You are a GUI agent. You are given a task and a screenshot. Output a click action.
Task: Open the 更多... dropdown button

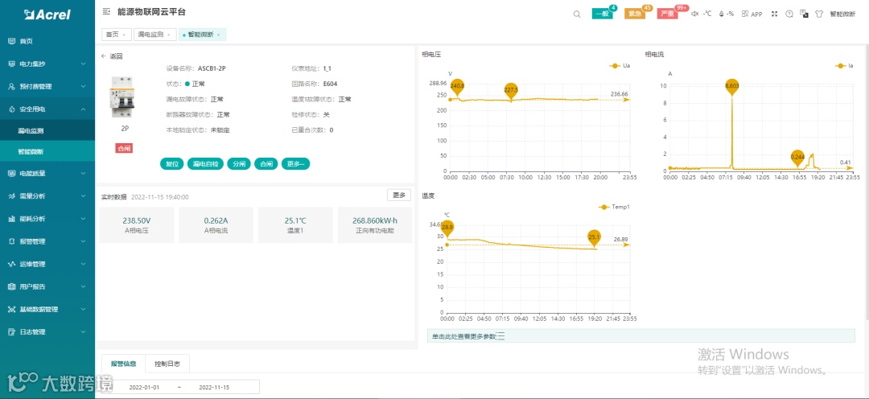pyautogui.click(x=295, y=164)
